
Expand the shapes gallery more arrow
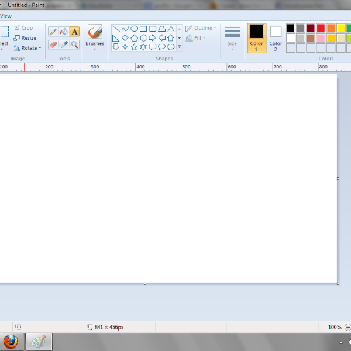(180, 47)
